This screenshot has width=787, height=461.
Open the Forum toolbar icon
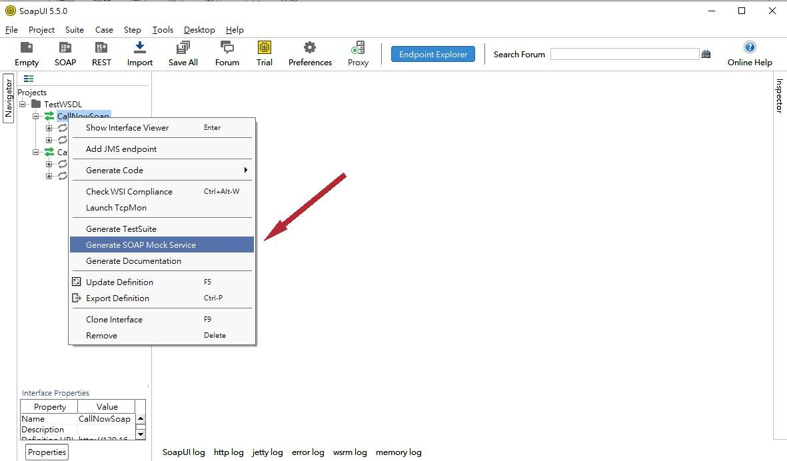click(227, 48)
